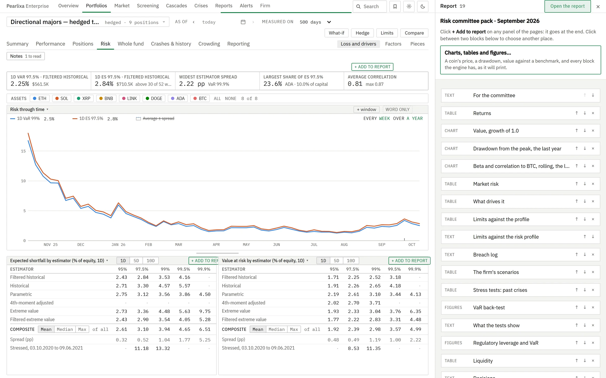
Task: Switch to the Crashes & history tab
Action: click(x=171, y=44)
